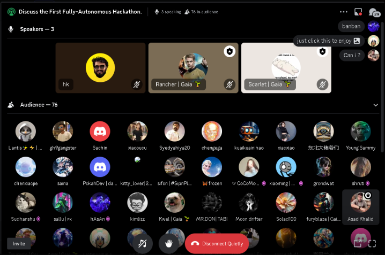Open kimlizz cartoon glasses avatar
The height and width of the screenshot is (255, 385).
click(137, 203)
